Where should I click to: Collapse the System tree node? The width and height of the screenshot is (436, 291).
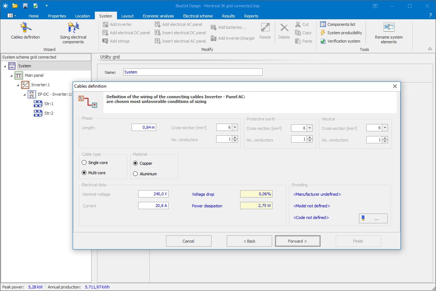pos(5,66)
